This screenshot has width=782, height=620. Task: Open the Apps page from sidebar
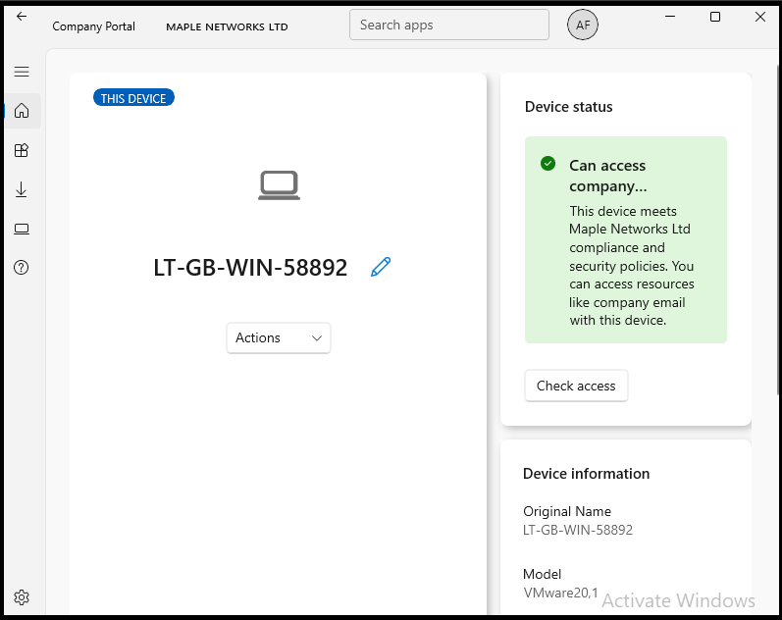(x=22, y=150)
